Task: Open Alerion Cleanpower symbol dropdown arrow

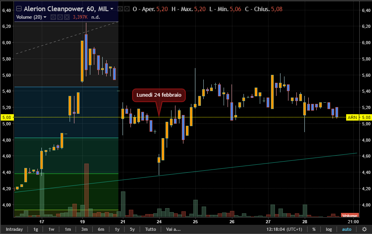Action: [x=112, y=9]
